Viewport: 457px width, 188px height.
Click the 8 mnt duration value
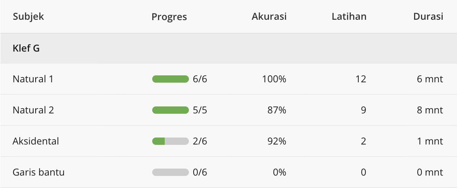point(430,110)
